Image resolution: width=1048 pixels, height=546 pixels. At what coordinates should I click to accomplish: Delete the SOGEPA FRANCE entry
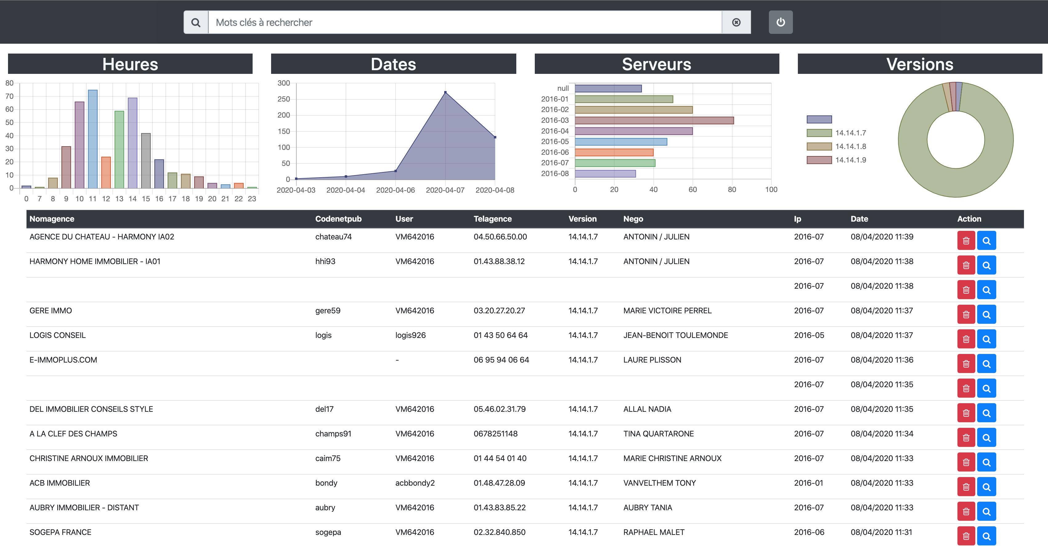coord(966,536)
